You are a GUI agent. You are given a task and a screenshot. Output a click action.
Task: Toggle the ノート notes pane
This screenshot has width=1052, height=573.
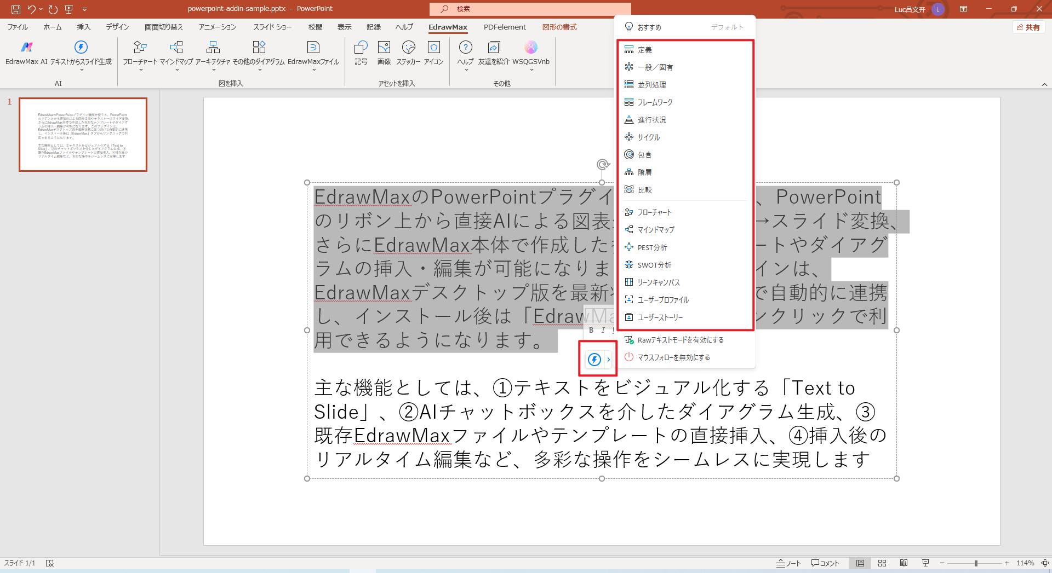point(788,563)
